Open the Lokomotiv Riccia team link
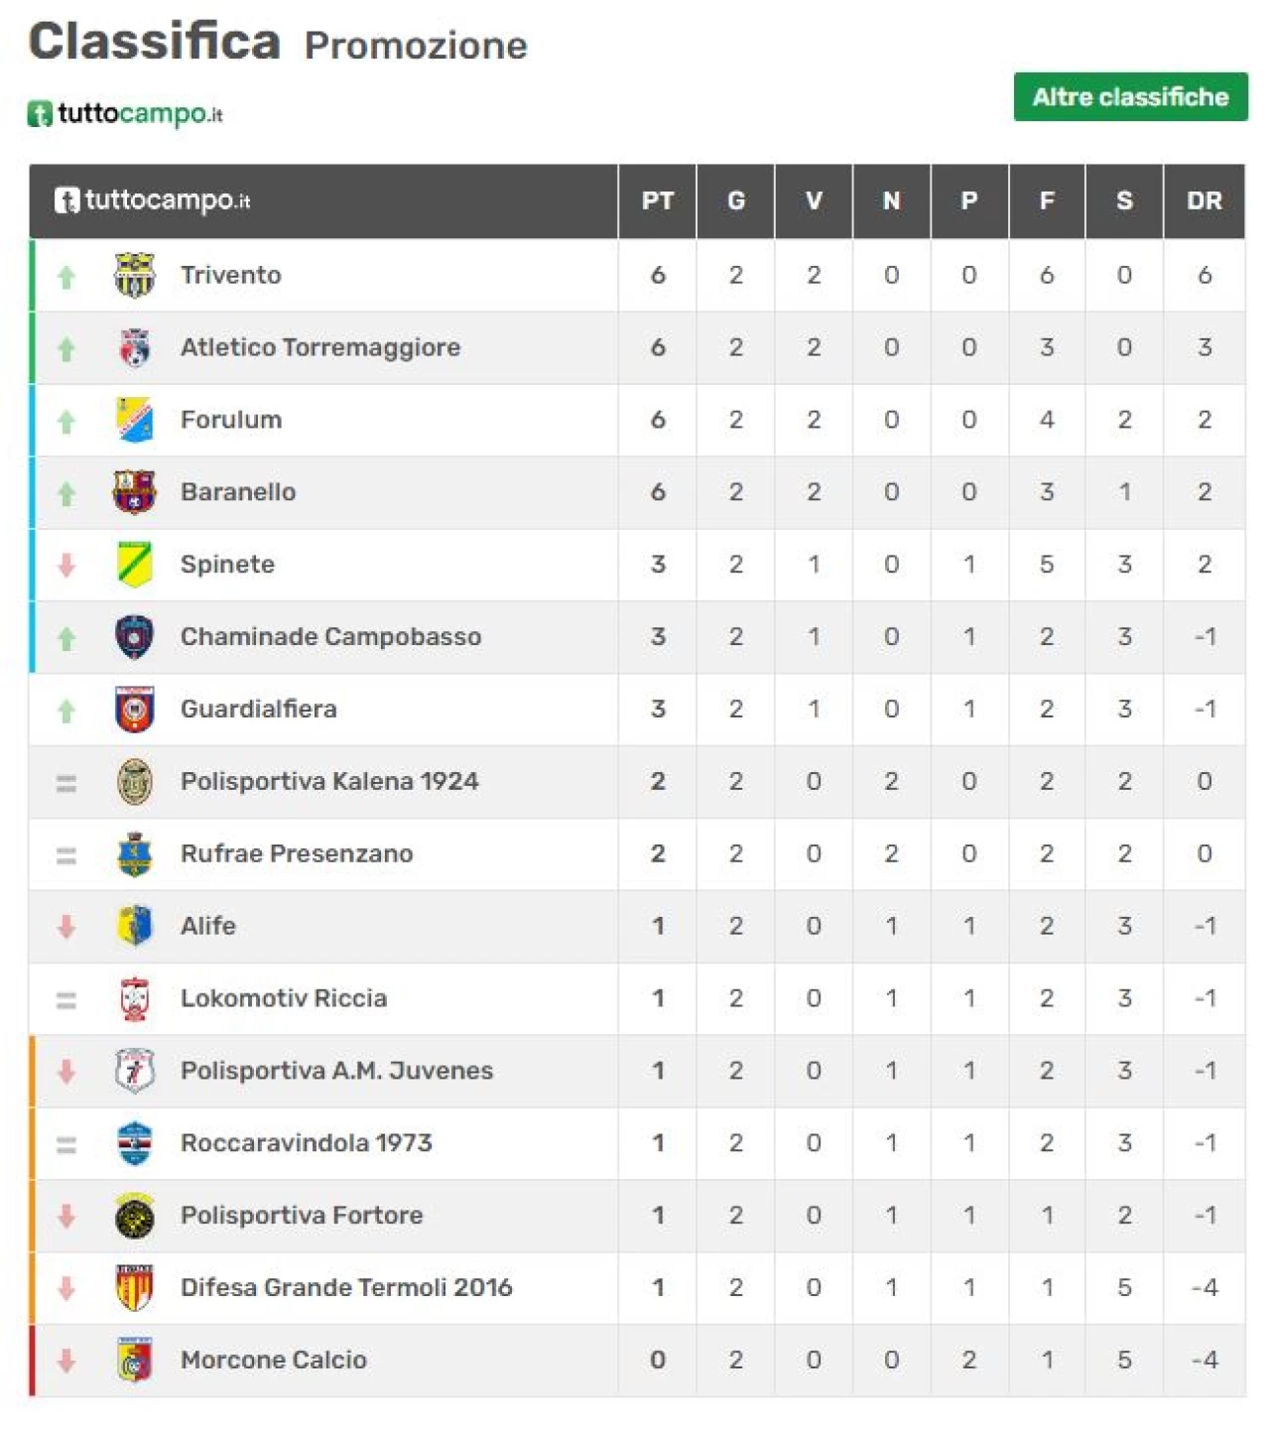The width and height of the screenshot is (1270, 1429). (284, 998)
